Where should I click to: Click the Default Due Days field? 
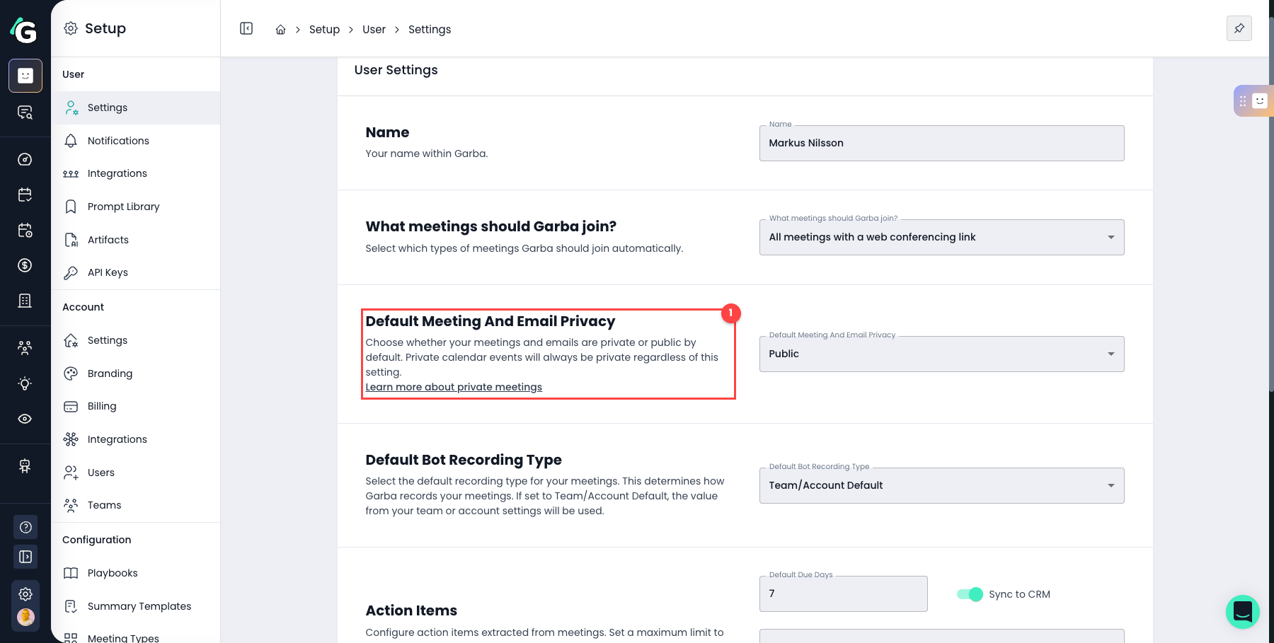(x=843, y=593)
